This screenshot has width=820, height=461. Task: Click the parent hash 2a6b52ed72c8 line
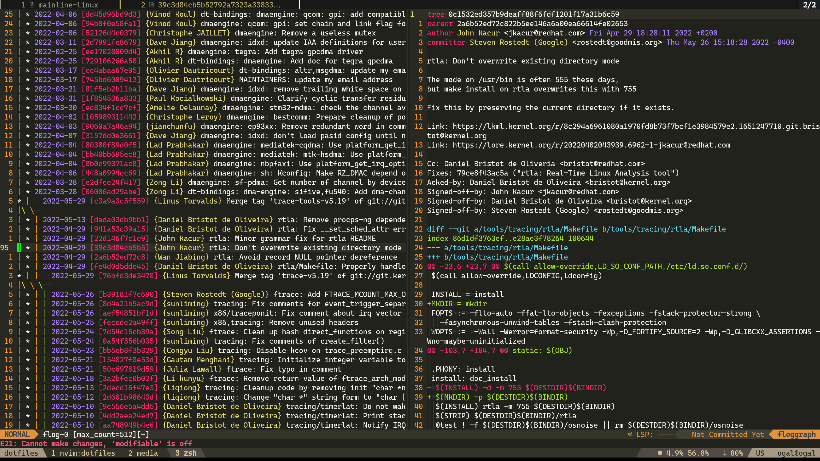[527, 23]
